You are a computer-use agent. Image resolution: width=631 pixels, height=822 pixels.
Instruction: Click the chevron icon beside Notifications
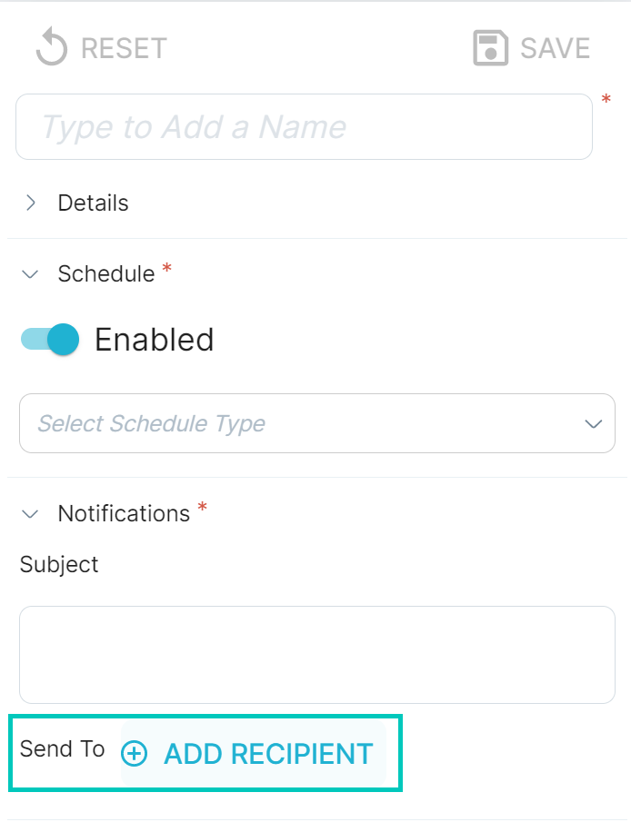click(30, 514)
